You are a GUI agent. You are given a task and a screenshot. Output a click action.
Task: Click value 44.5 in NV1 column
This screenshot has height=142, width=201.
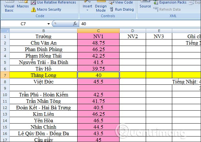coord(99,127)
